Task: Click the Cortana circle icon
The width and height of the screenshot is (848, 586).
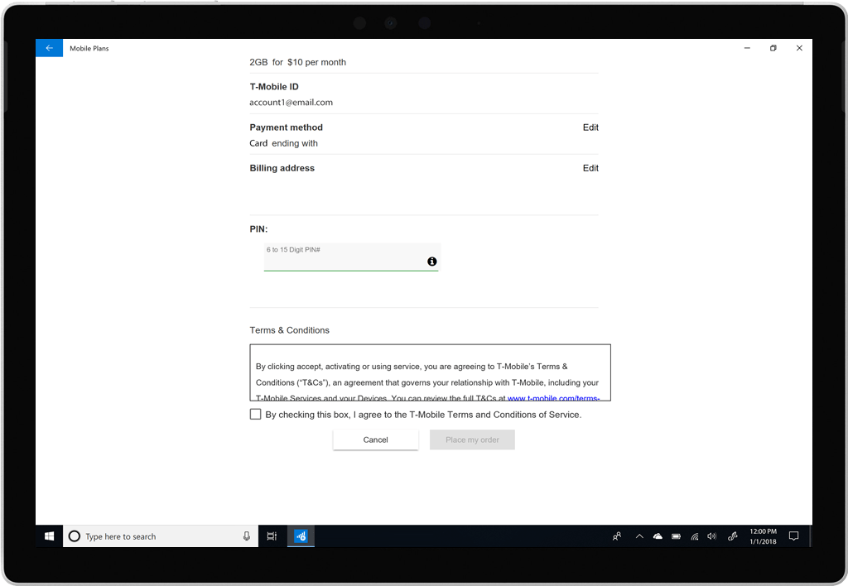Action: (75, 536)
